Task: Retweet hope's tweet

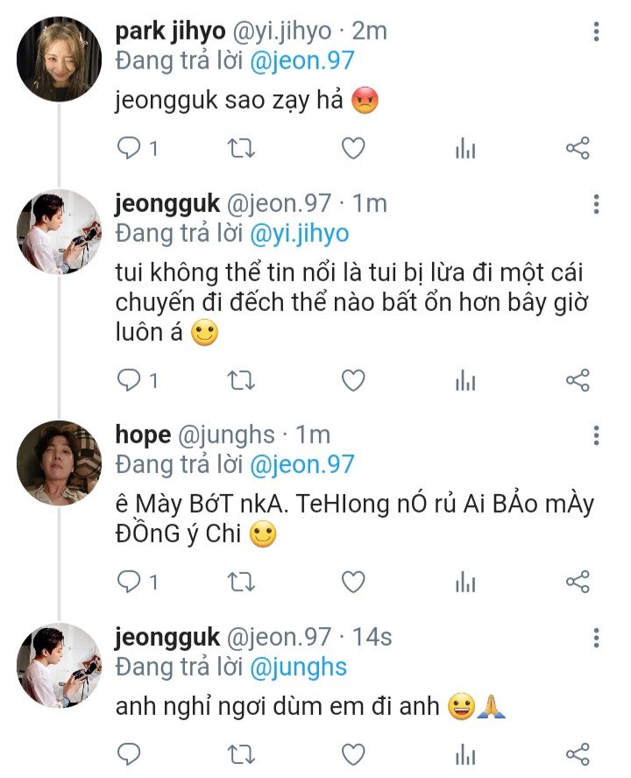Action: [x=240, y=581]
